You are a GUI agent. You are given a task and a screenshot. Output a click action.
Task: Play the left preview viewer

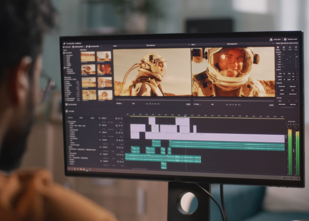coord(152,104)
